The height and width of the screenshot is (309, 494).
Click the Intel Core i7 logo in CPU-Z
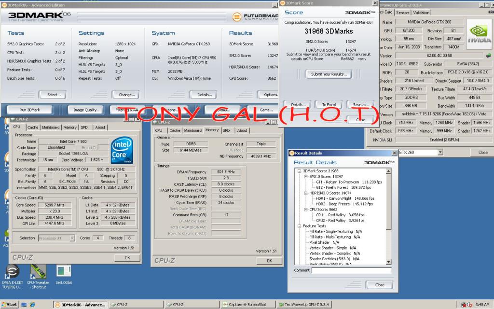[122, 150]
